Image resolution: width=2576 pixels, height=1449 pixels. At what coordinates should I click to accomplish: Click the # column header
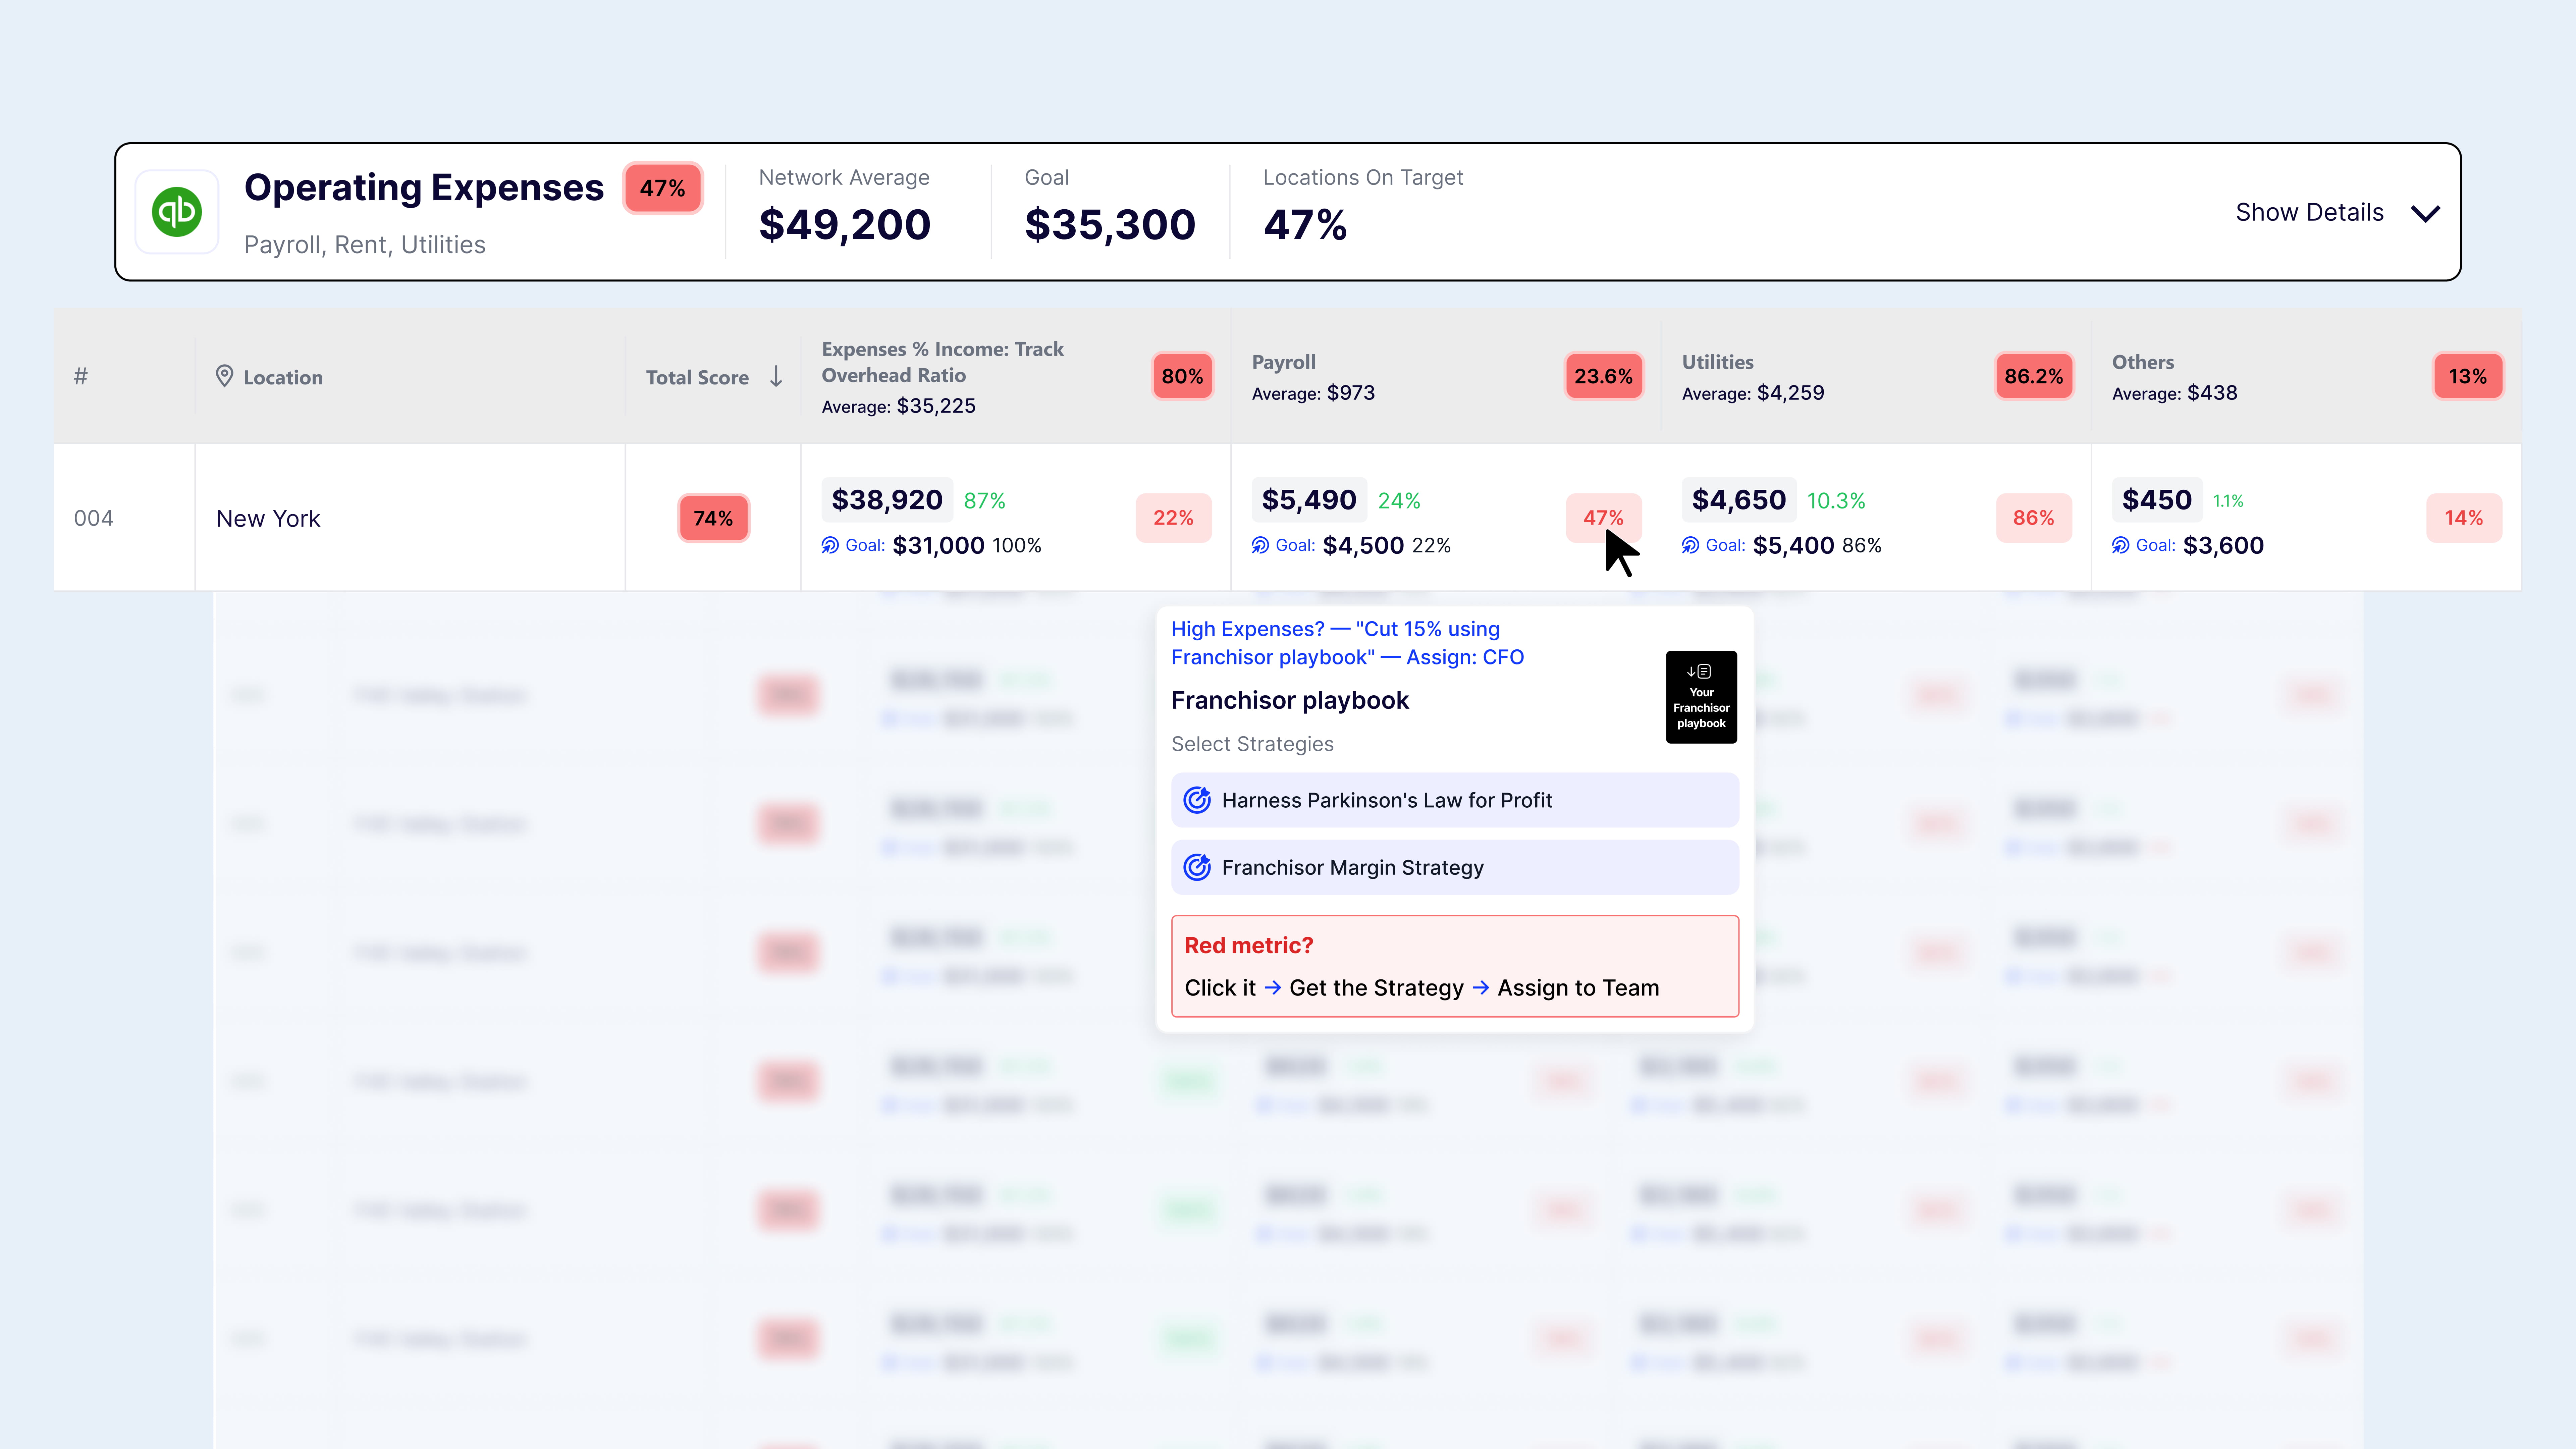point(81,376)
